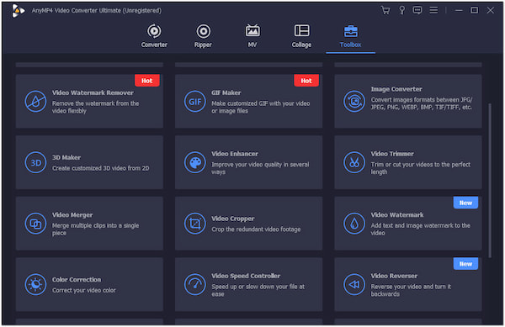This screenshot has width=505, height=327.
Task: Open the Video Reverser title
Action: tap(394, 276)
